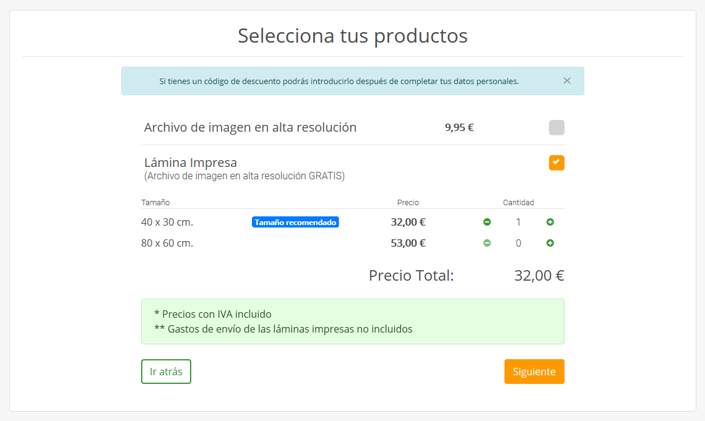The height and width of the screenshot is (421, 705).
Task: Click the 40 x 30 cm size label
Action: (x=167, y=222)
